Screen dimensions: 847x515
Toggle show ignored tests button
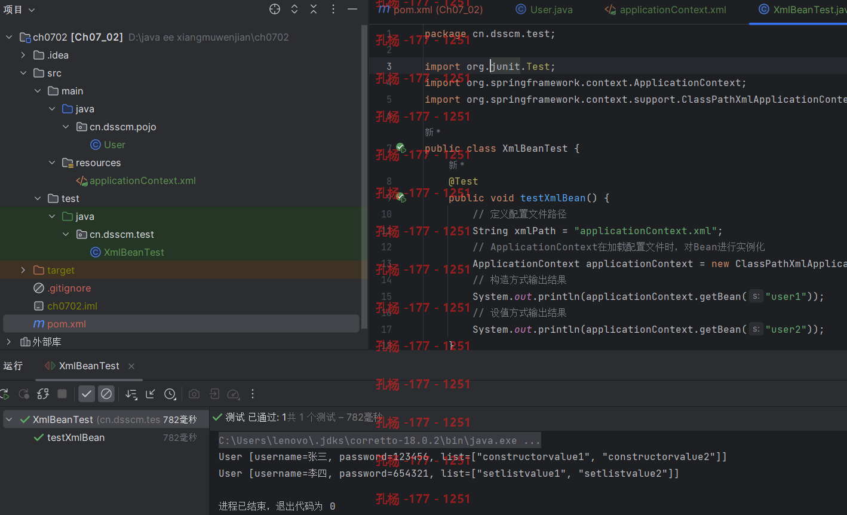[106, 394]
